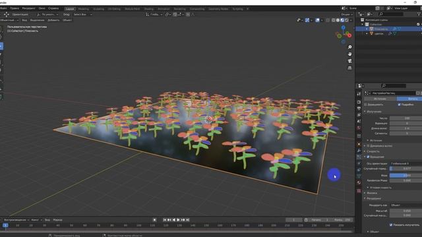Toggle camera view with the camera icon

tap(349, 61)
